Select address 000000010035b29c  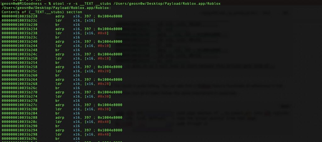20,139
